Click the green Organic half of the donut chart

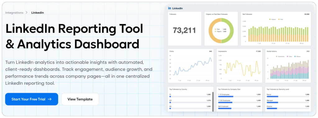pos(231,31)
